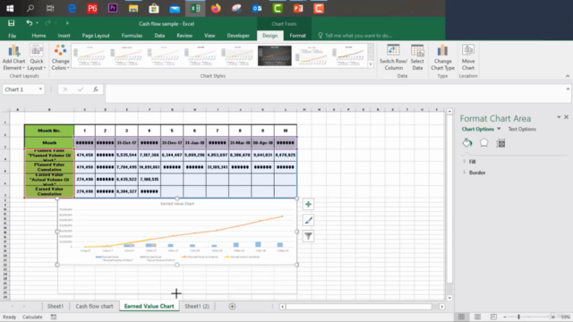Open Windows Start menu
This screenshot has width=573, height=322.
point(10,8)
